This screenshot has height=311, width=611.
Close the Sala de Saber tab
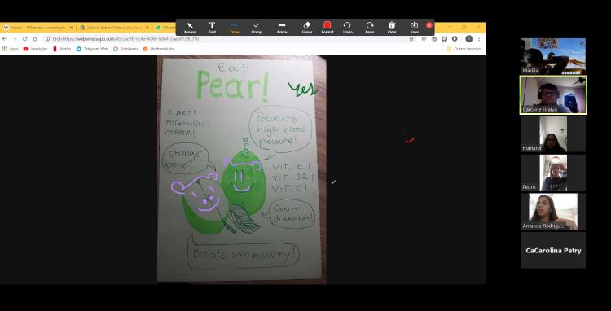(147, 28)
